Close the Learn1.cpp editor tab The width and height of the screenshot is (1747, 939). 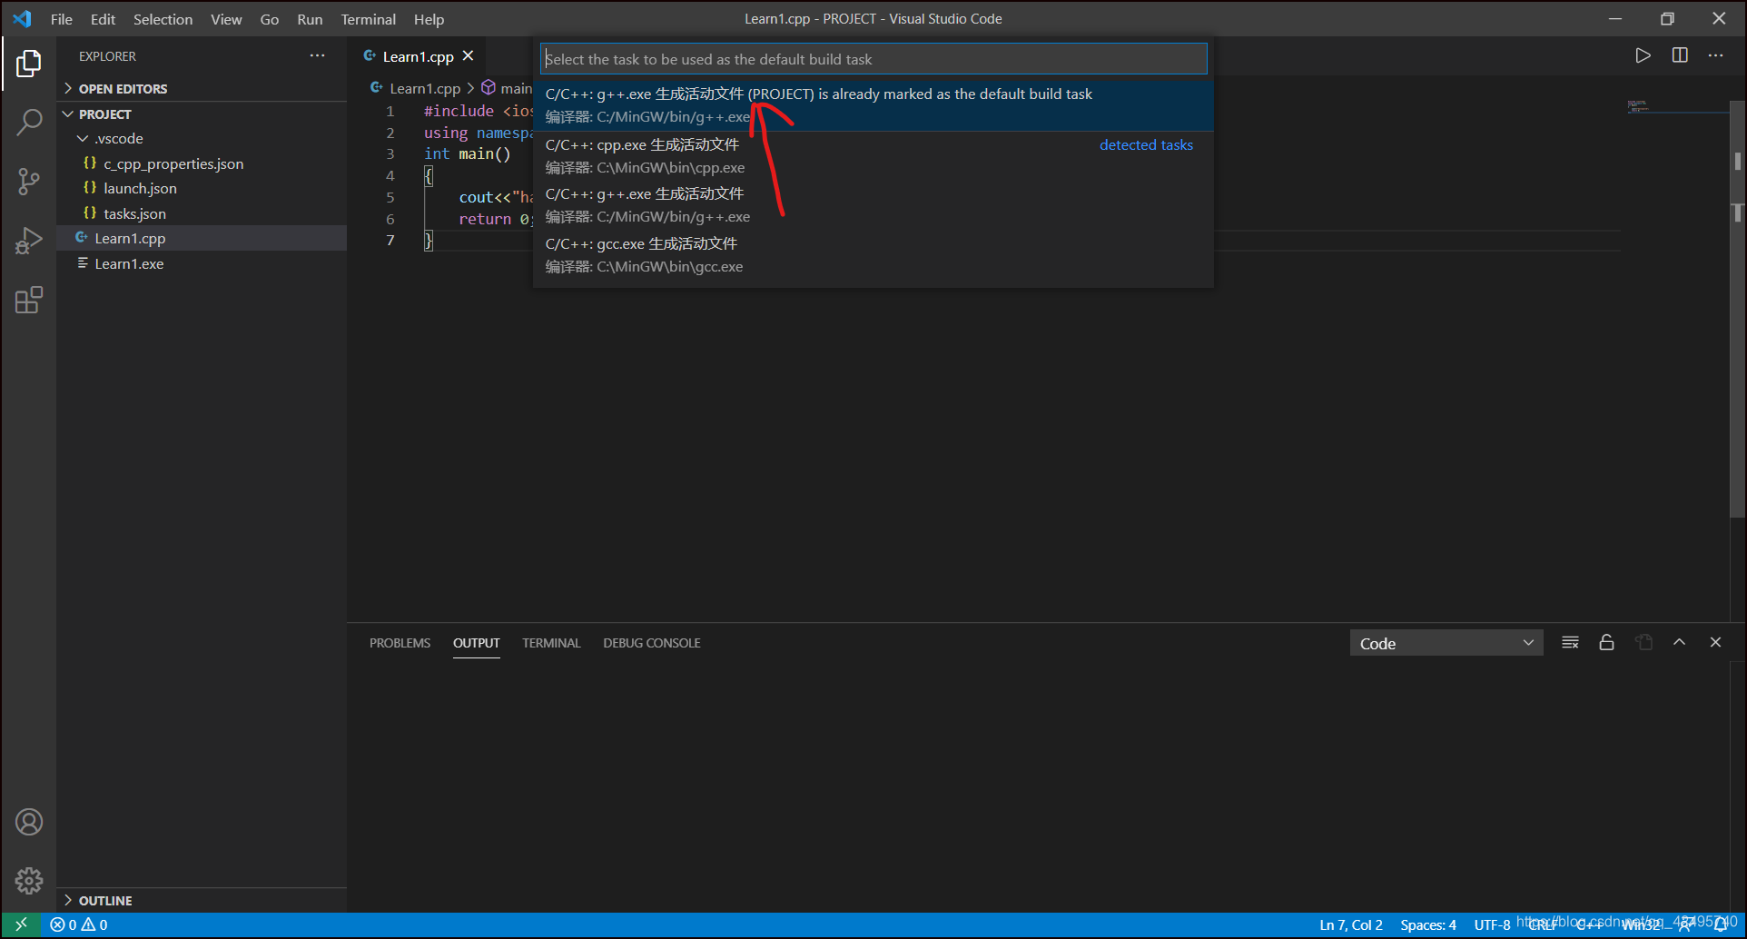pos(469,55)
